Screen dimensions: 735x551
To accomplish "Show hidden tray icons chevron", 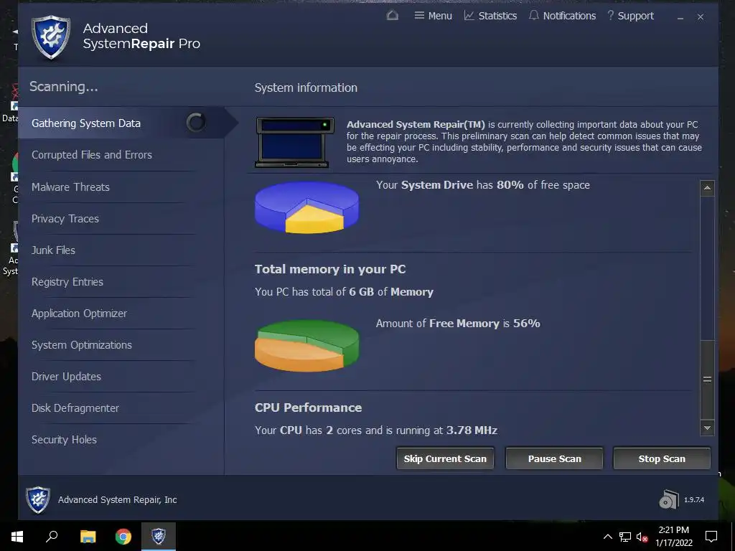I will tap(607, 537).
